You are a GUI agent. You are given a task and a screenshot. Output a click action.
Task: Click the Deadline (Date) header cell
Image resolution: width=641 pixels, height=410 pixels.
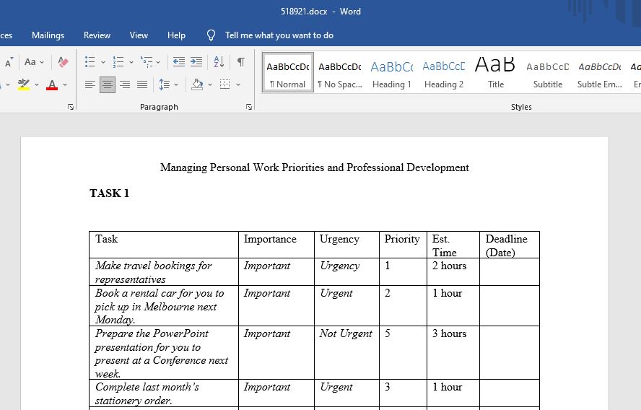click(x=510, y=245)
